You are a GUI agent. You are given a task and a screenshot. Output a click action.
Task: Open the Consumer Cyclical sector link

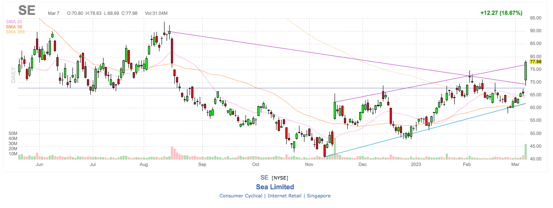[x=240, y=196]
